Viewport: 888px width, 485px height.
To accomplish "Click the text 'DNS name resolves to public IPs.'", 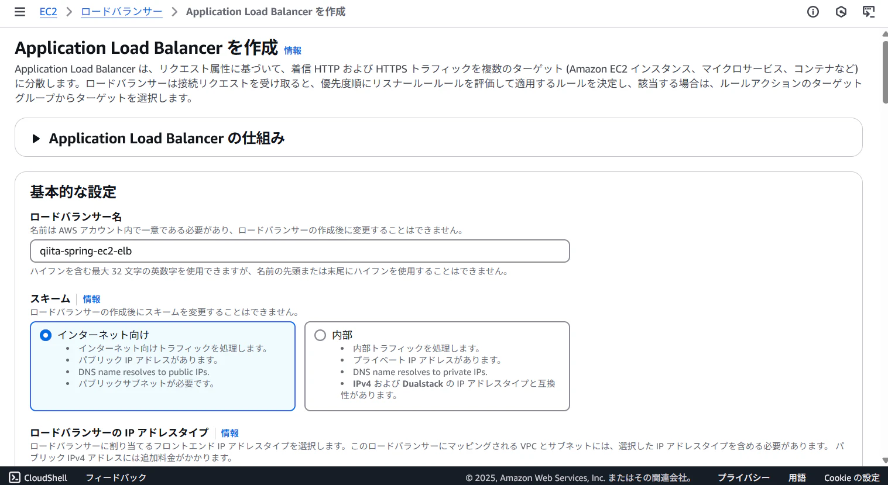I will 144,372.
